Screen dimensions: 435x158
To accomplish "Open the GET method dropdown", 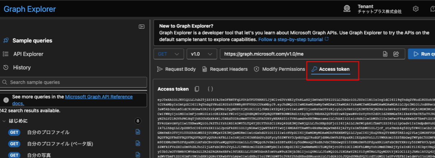I will click(x=169, y=54).
